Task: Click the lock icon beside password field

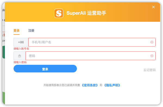Action: coord(20,56)
